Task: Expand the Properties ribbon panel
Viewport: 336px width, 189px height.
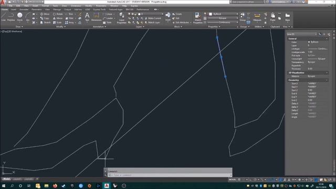Action: (x=214, y=27)
